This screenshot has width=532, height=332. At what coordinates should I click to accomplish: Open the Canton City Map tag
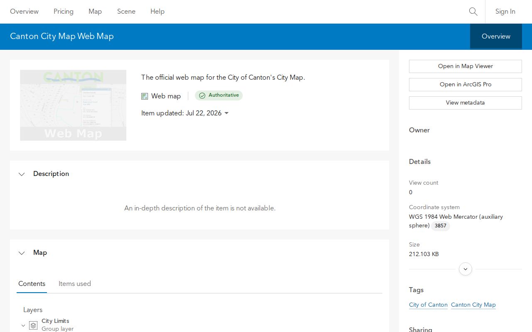pyautogui.click(x=473, y=305)
